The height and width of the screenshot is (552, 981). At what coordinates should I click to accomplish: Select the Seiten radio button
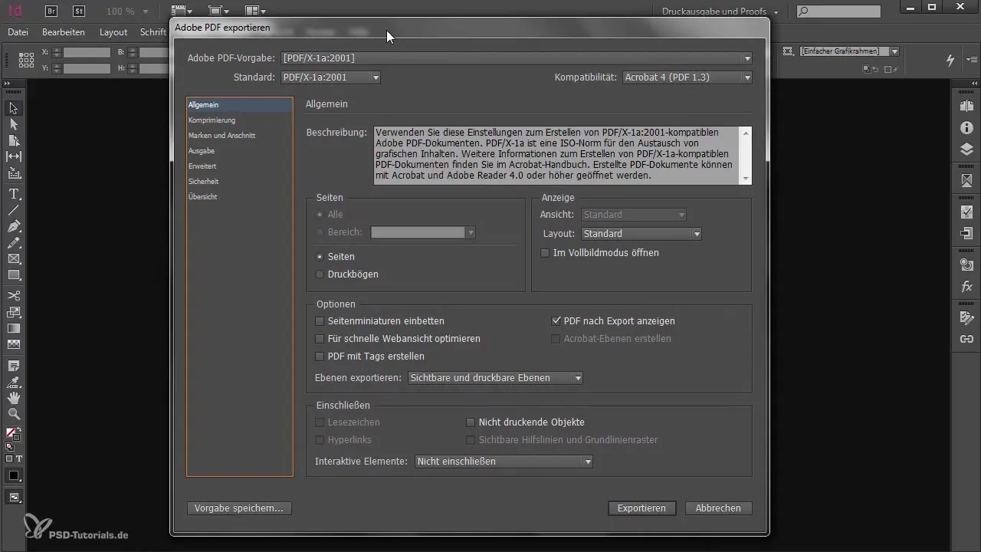[x=320, y=257]
